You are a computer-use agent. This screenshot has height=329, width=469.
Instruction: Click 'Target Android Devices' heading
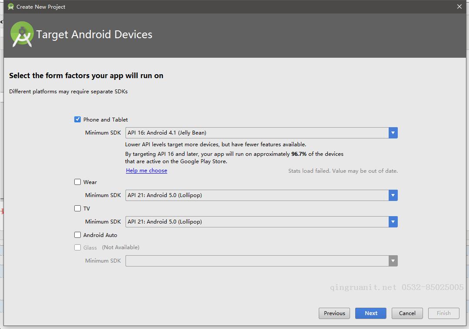pyautogui.click(x=94, y=34)
